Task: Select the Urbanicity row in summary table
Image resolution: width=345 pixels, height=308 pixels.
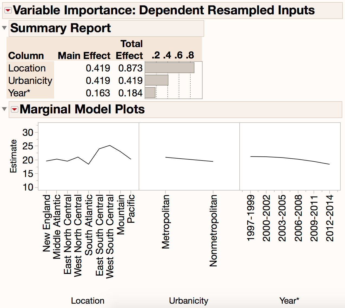Action: click(x=30, y=80)
